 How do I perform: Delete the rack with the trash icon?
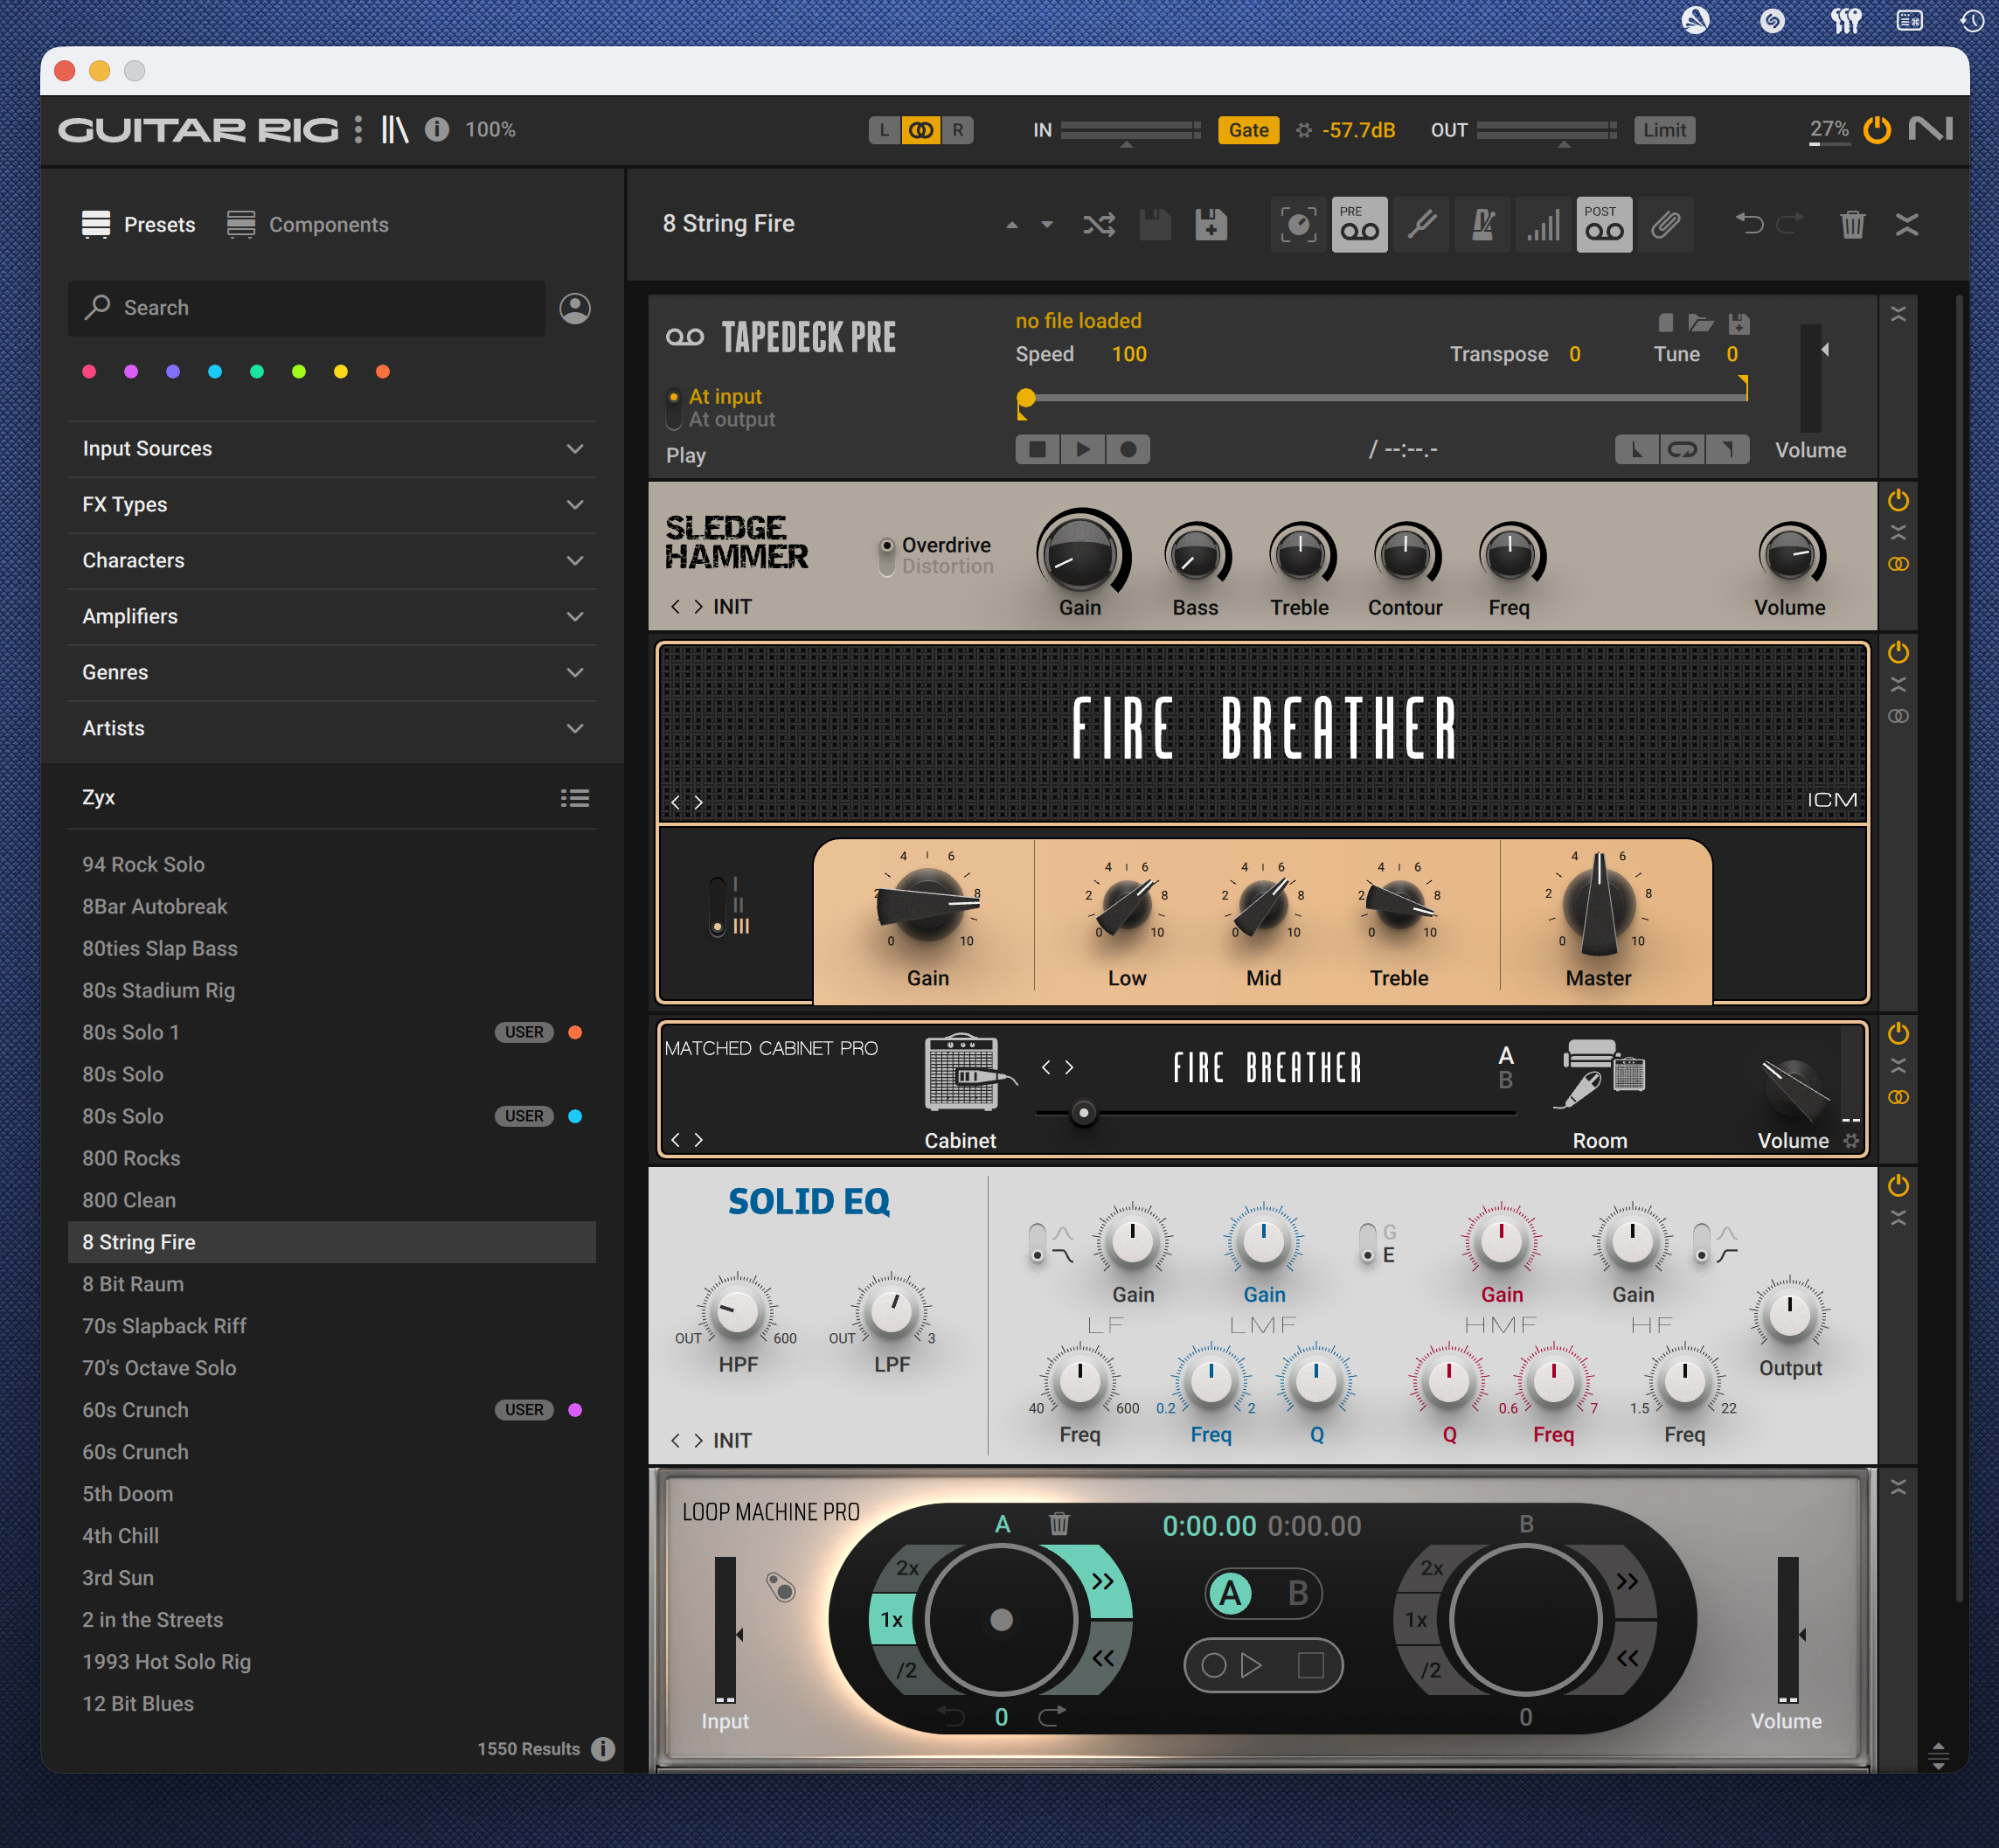(x=1852, y=225)
